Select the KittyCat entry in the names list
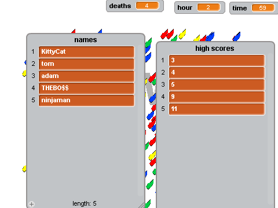 [86, 52]
